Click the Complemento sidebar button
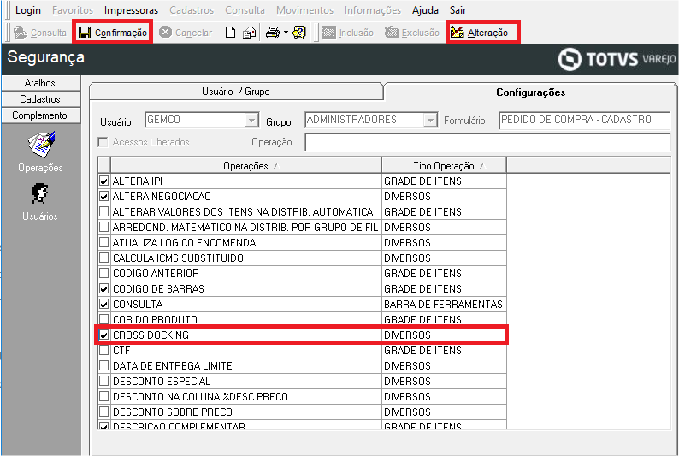The height and width of the screenshot is (456, 679). pos(40,115)
